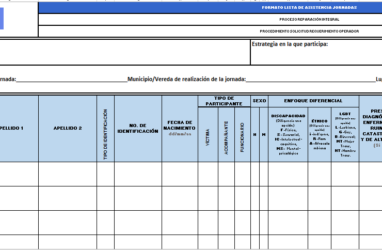The image size is (382, 250).
Task: Click the DISCAPACIDAD header cell
Action: (288, 134)
